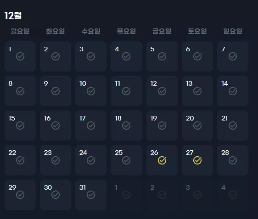Toggle the attendance check on day 25
The height and width of the screenshot is (219, 258).
(126, 160)
